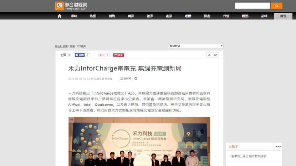
Task: Open the 房產 navigation tab
Action: tap(207, 16)
